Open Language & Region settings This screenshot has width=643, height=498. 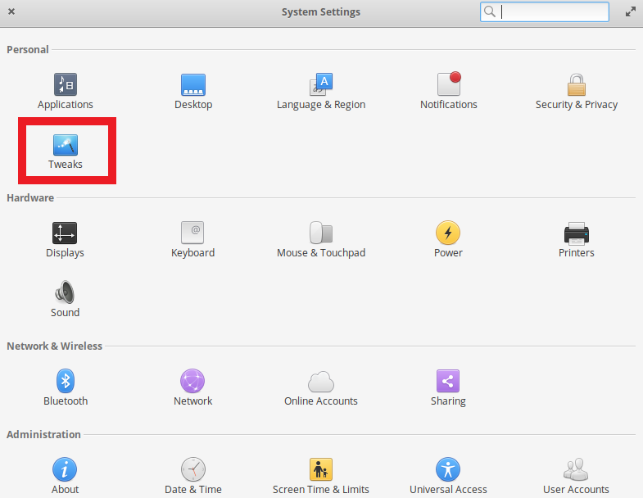[x=321, y=92]
